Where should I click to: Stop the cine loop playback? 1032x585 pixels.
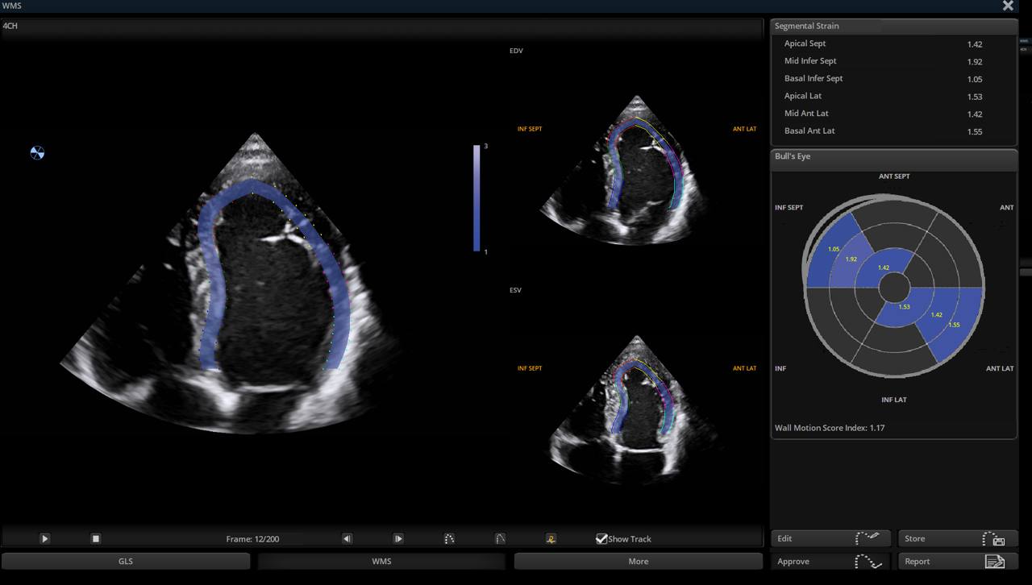pos(95,538)
